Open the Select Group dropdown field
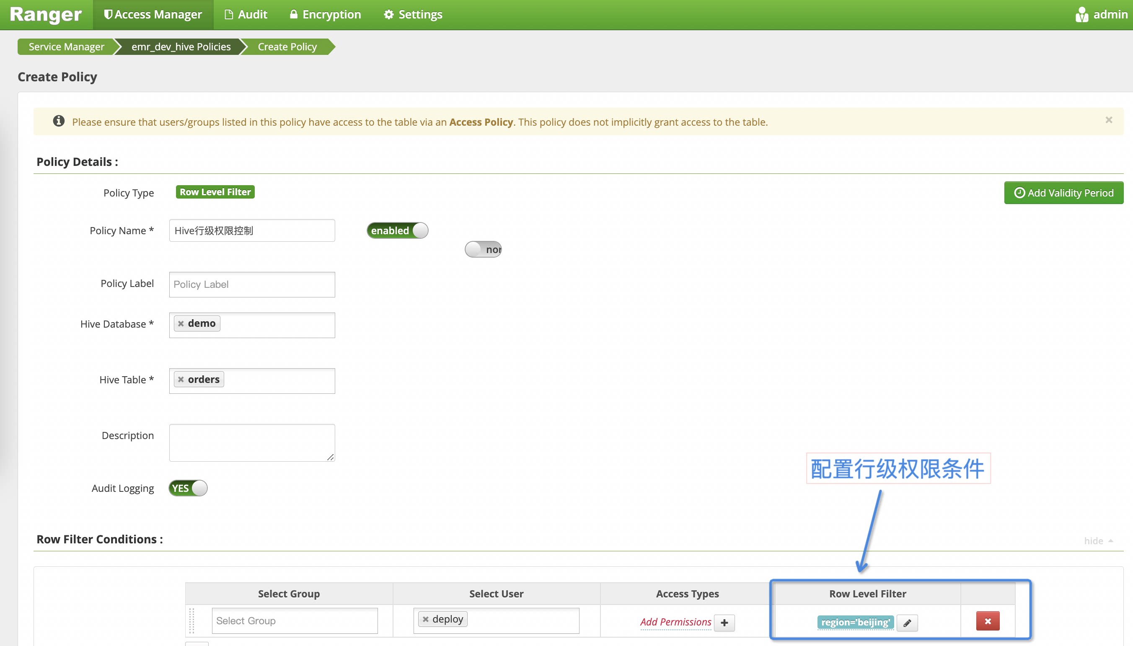 295,621
